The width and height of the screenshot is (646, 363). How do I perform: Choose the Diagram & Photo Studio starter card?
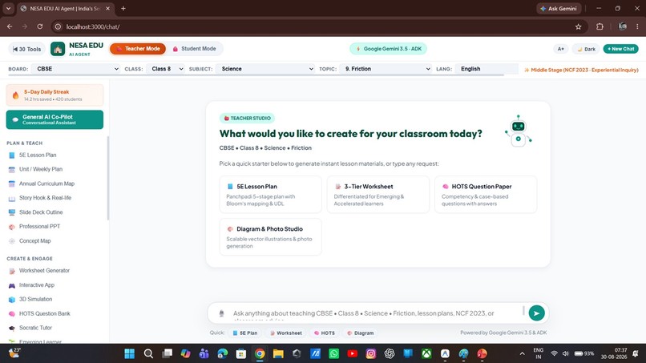(271, 237)
